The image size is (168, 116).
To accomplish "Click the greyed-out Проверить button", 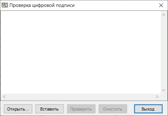I will [81, 109].
